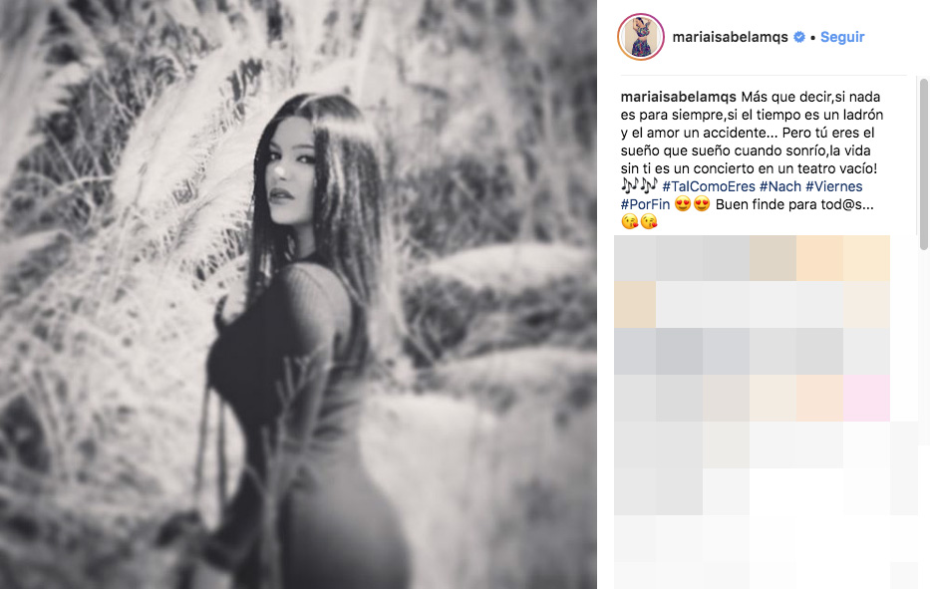The image size is (930, 589).
Task: Click the blue verified badge
Action: tap(799, 37)
